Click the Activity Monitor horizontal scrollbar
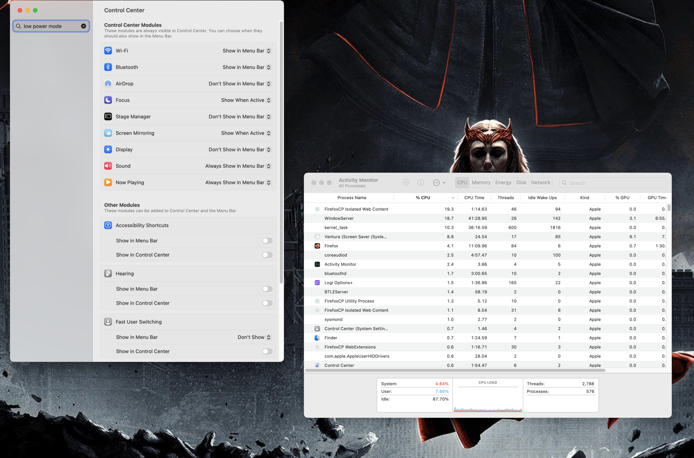Image resolution: width=694 pixels, height=458 pixels. coord(455,370)
